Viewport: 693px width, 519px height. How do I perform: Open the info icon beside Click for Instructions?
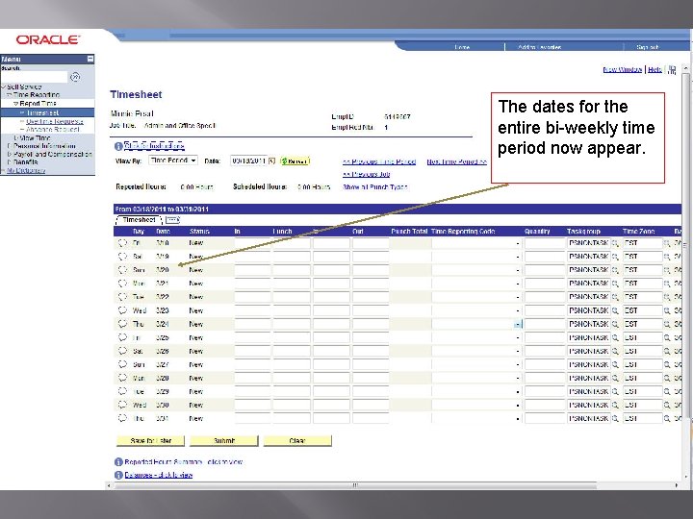(118, 146)
